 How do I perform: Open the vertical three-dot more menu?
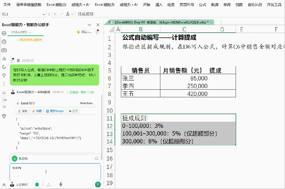(4, 84)
